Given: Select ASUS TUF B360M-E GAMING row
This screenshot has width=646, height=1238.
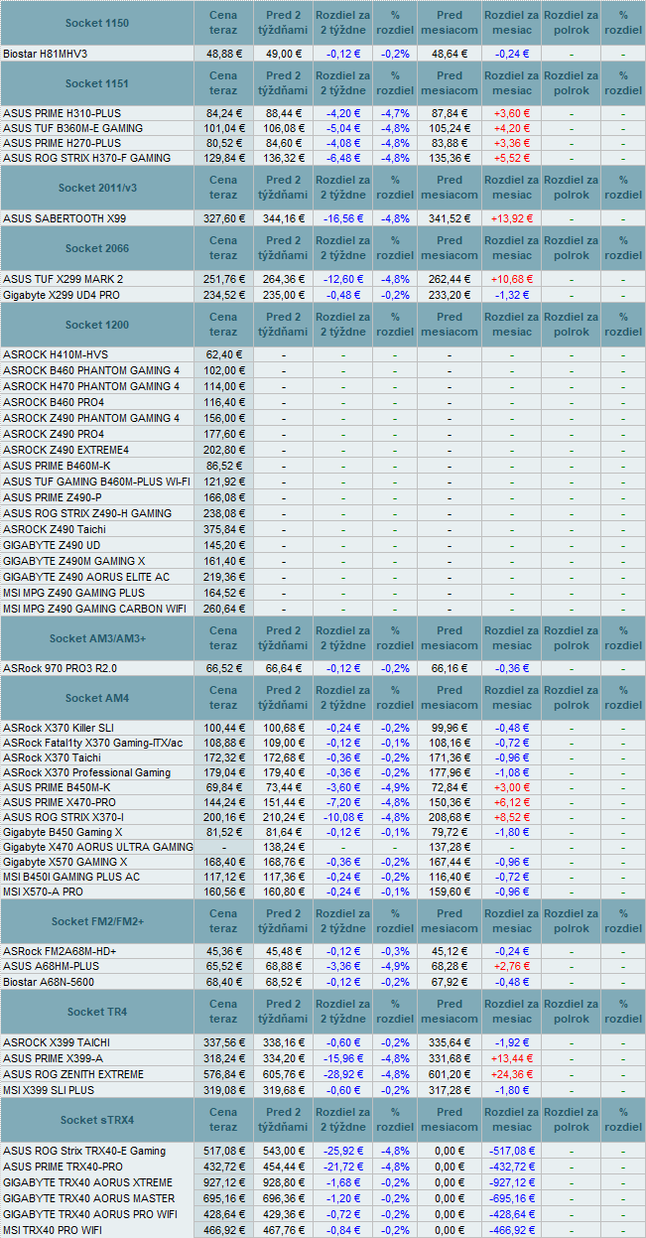Looking at the screenshot, I should [x=323, y=128].
